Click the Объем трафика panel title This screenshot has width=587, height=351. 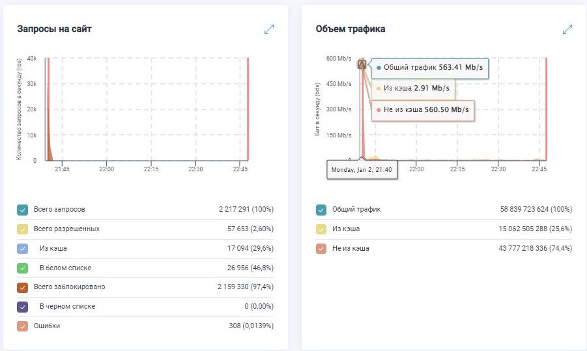(350, 29)
